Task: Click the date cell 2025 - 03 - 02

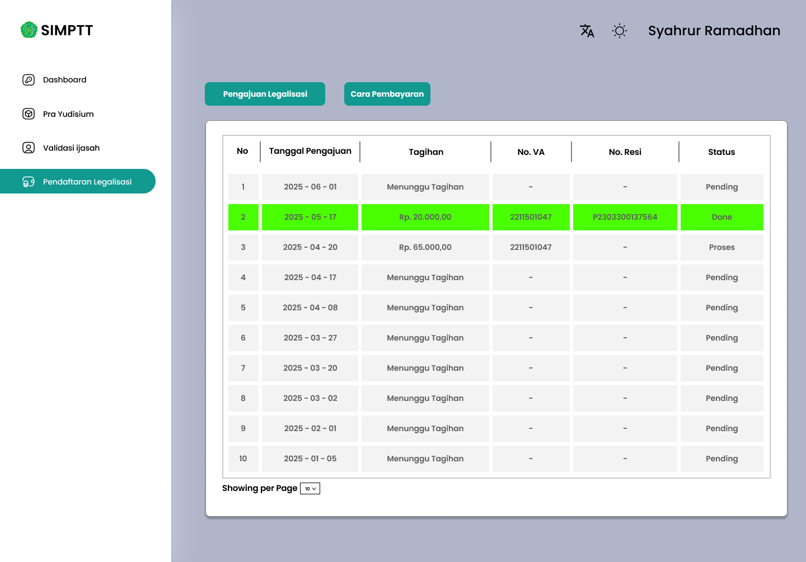Action: tap(310, 398)
